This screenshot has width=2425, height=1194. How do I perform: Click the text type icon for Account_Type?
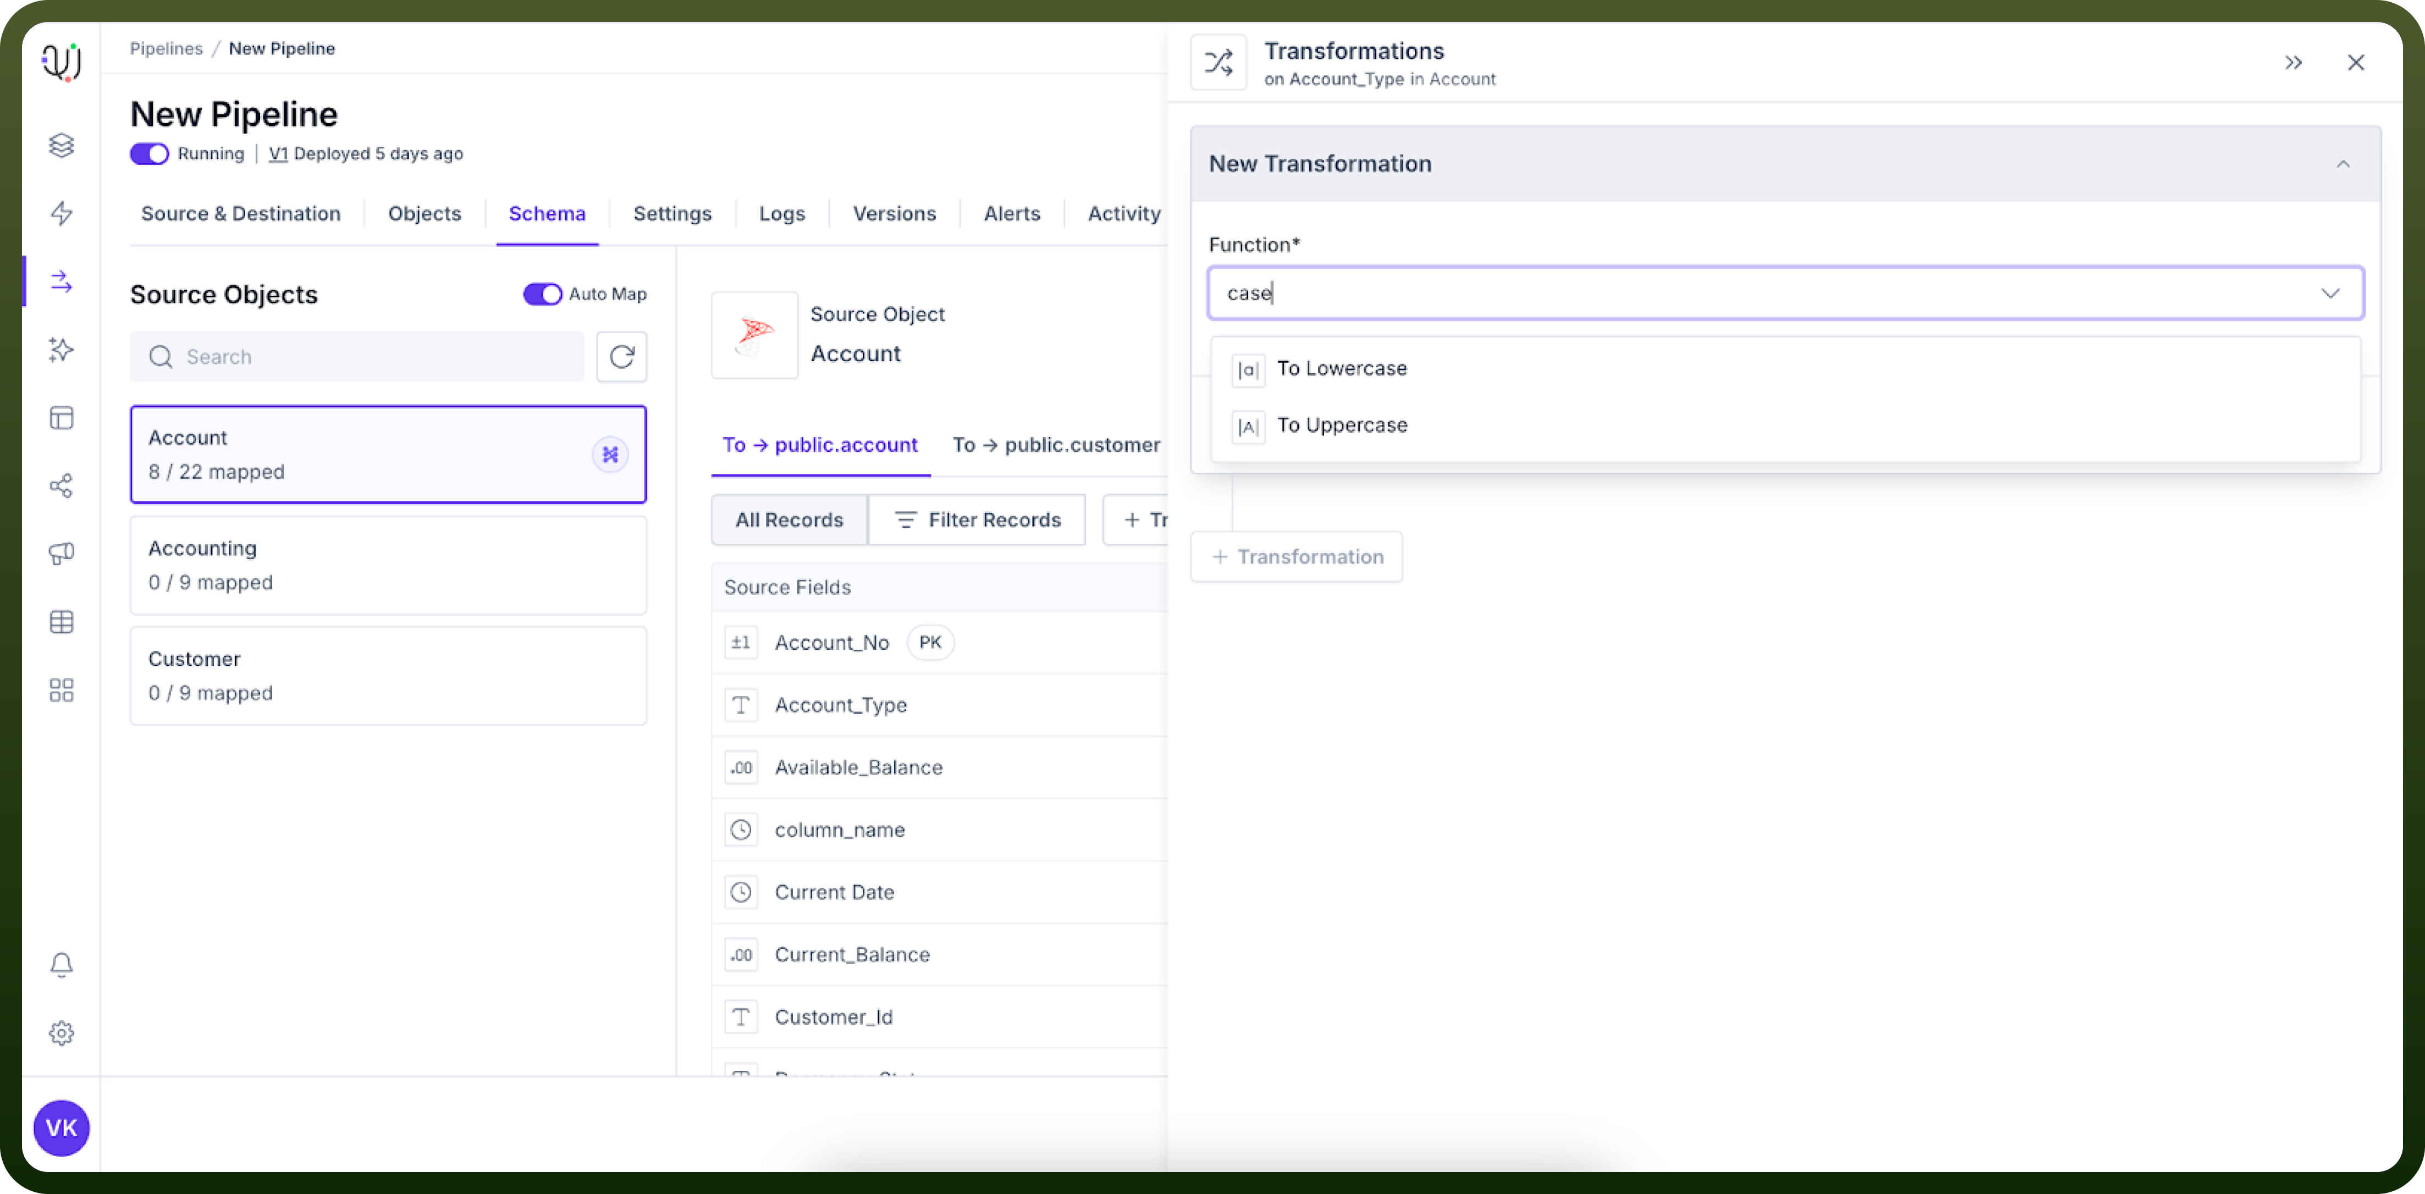point(741,705)
